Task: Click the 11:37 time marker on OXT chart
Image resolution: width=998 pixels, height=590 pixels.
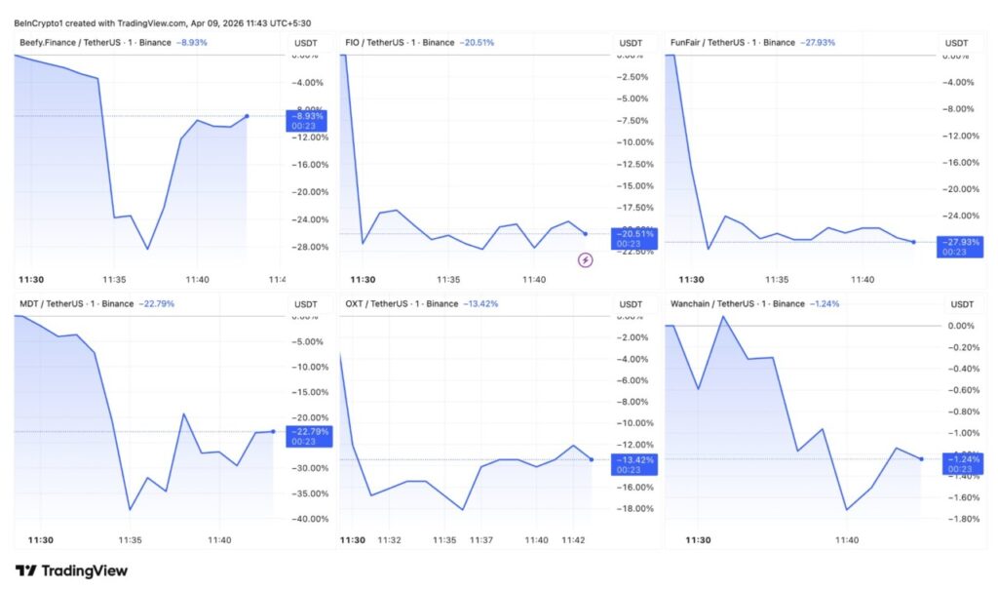Action: click(481, 540)
